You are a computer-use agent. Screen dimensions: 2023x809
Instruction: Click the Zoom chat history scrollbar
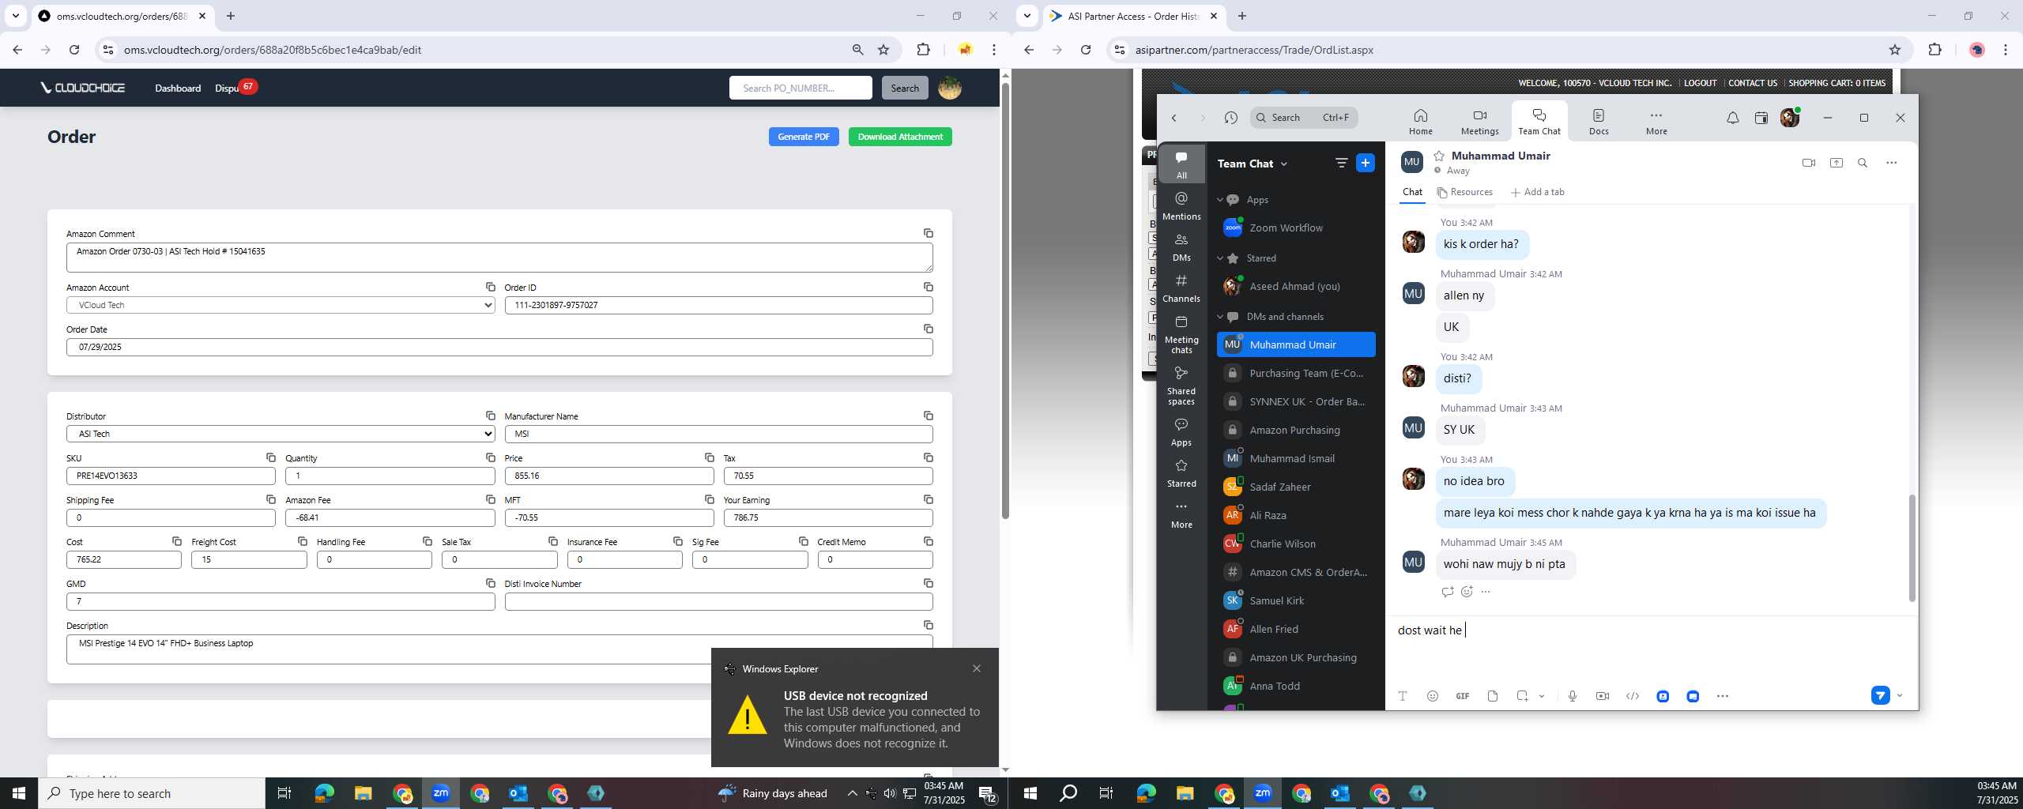coord(1912,548)
